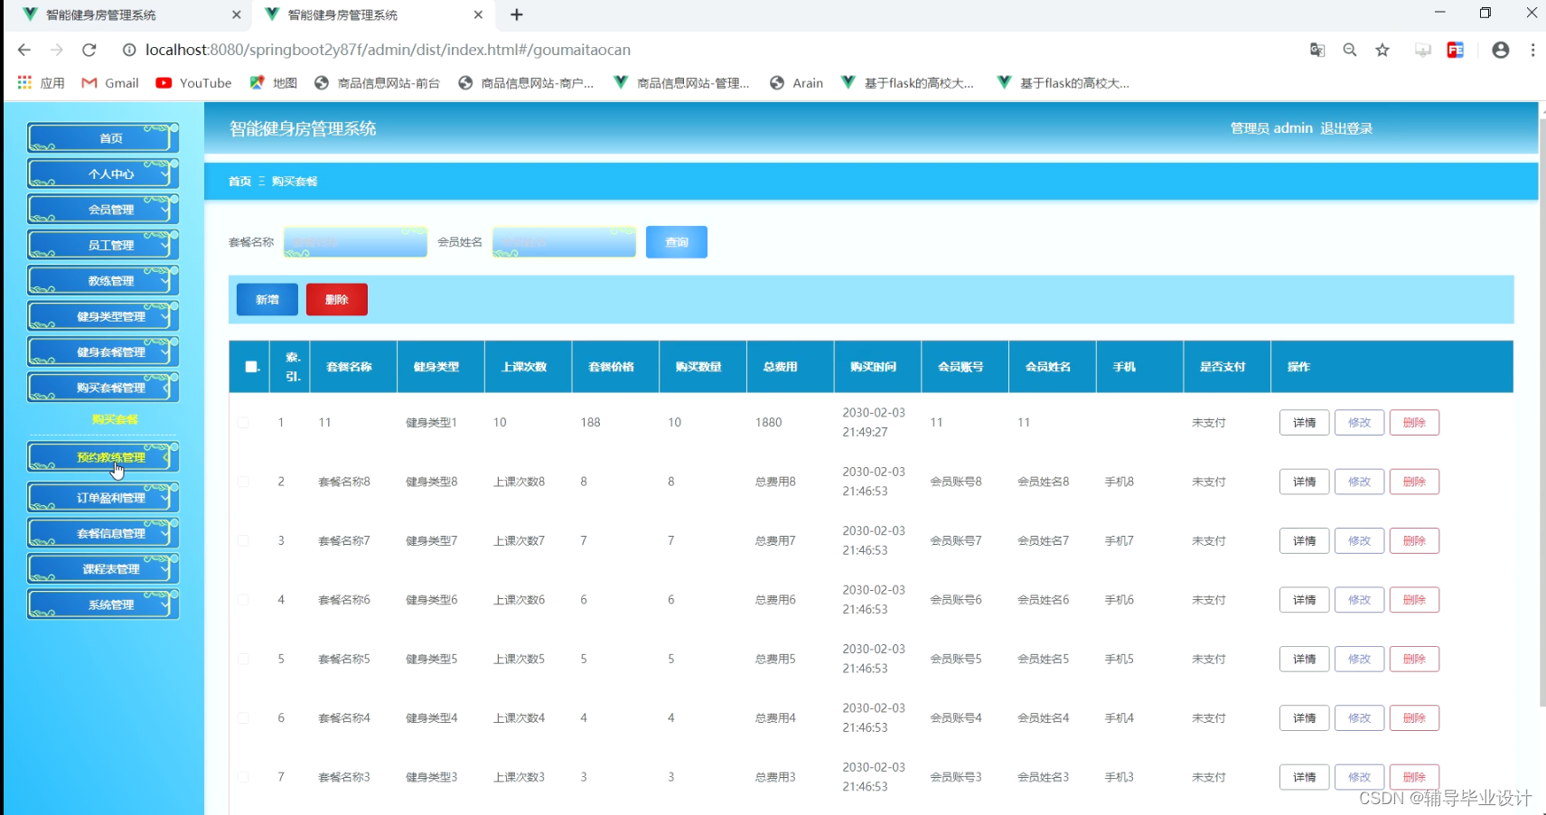
Task: Open a new browser tab with plus icon
Action: tap(517, 14)
